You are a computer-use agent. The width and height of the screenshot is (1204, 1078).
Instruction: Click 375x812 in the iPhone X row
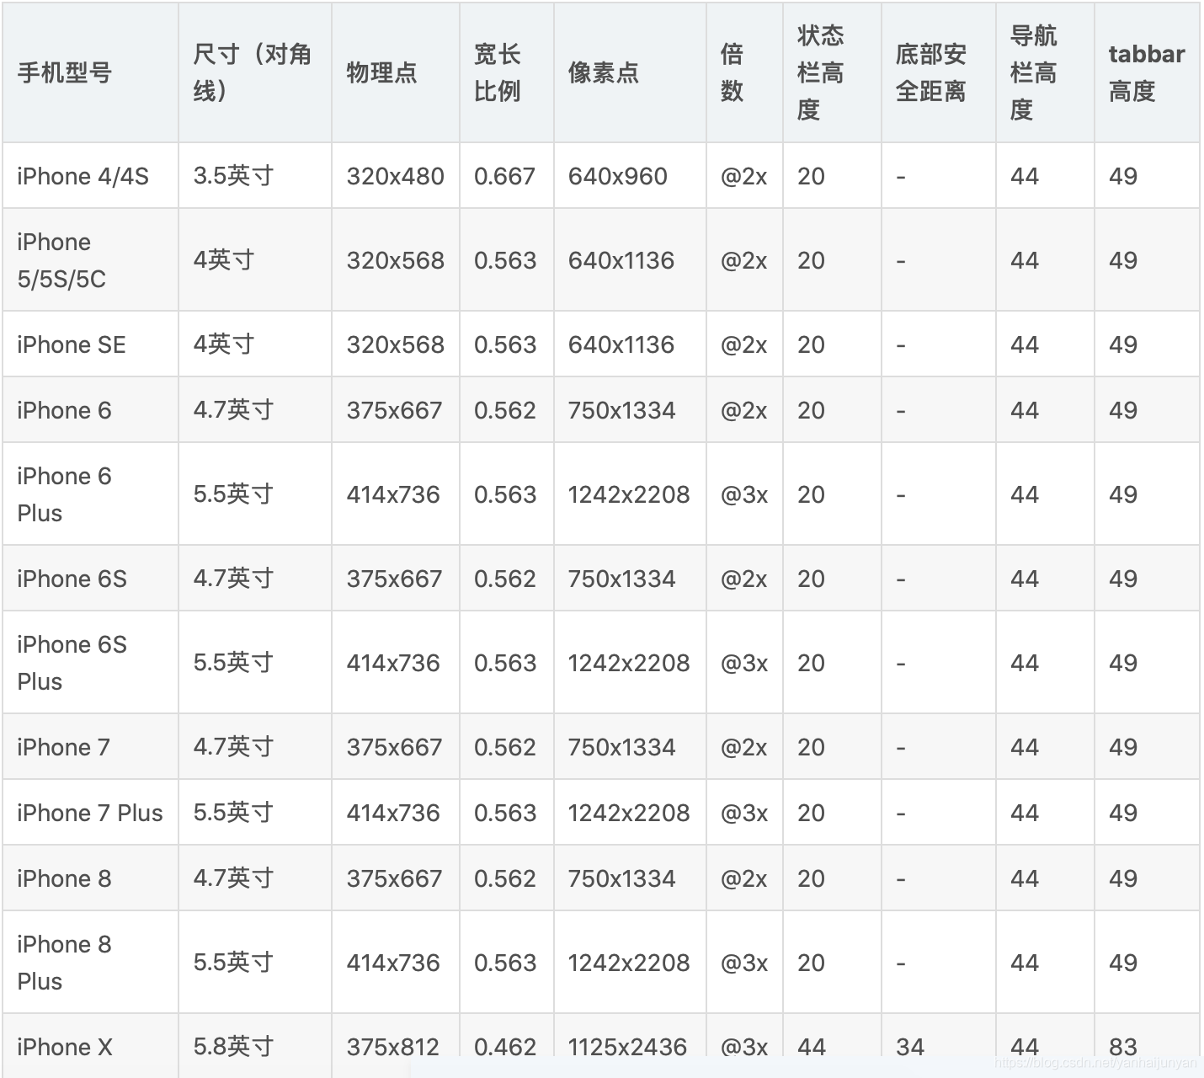click(x=393, y=1047)
